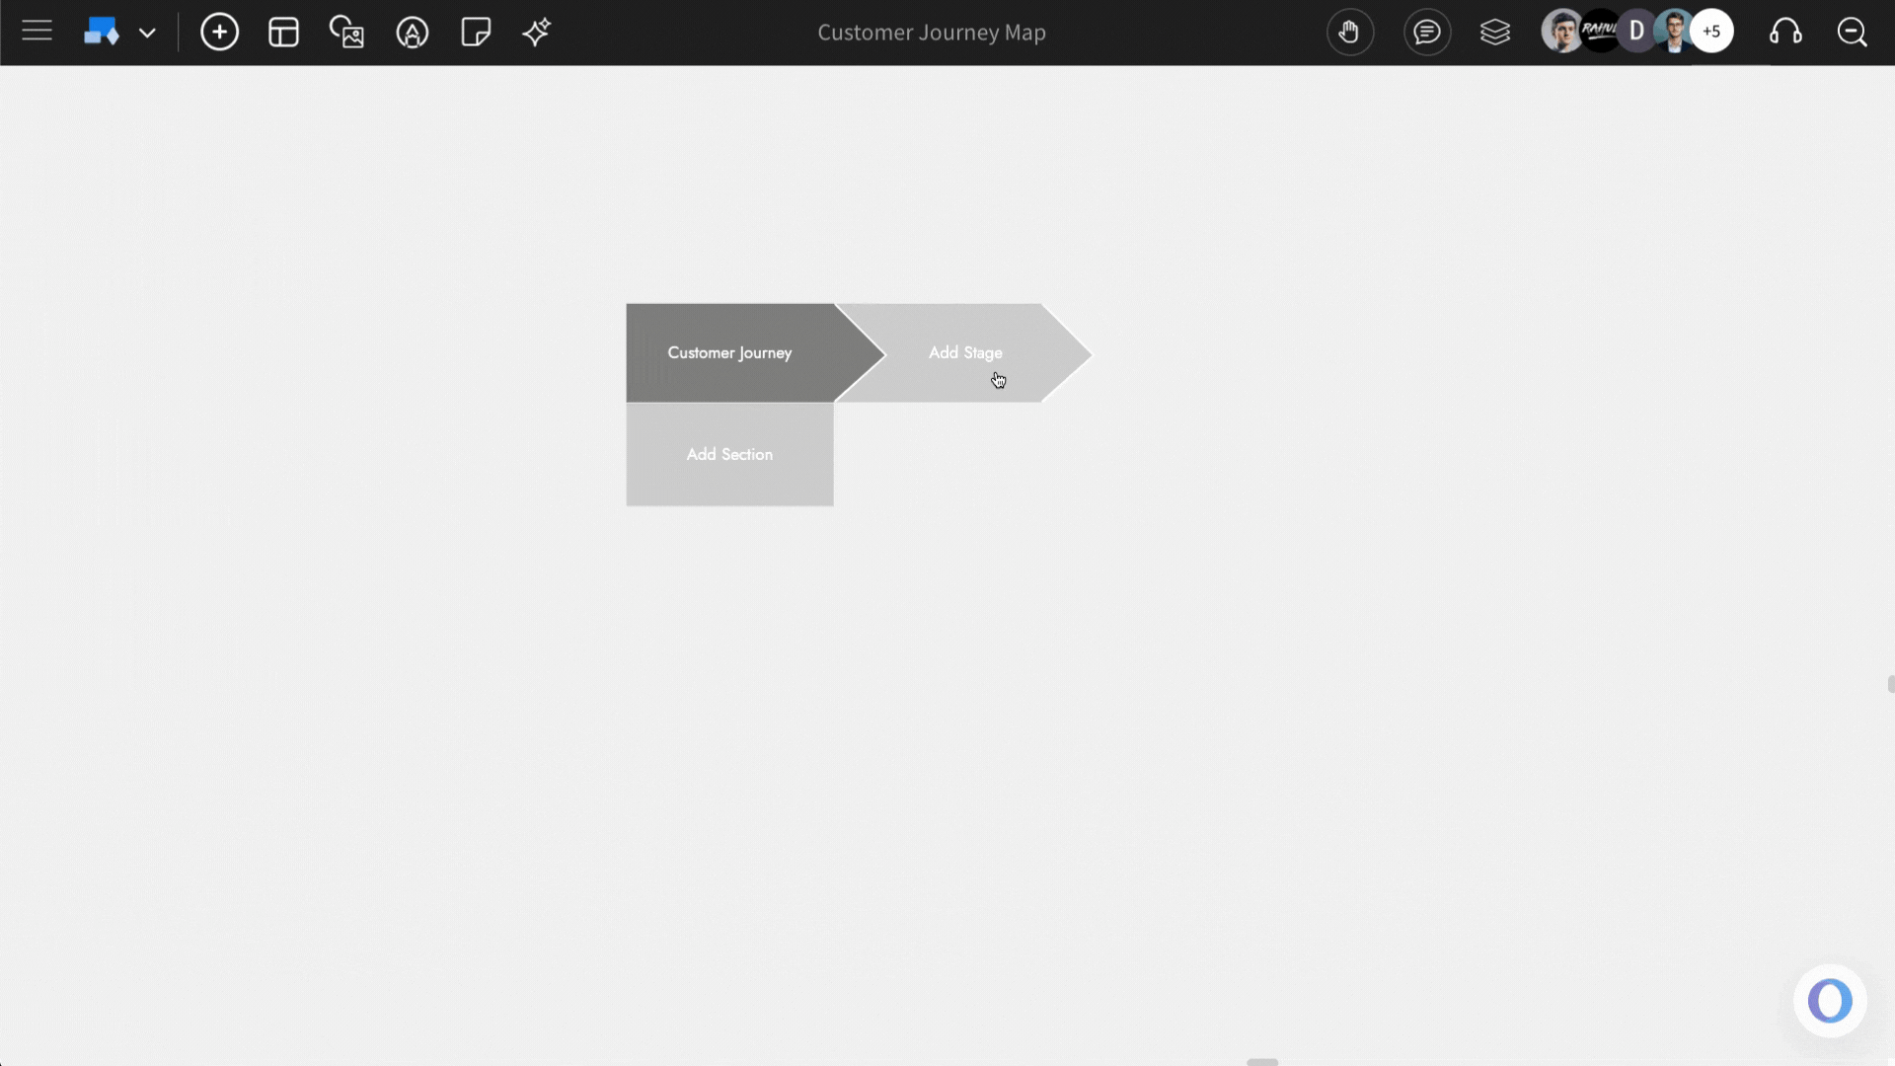Show the five hidden collaborators
This screenshot has height=1066, width=1895.
click(1712, 31)
